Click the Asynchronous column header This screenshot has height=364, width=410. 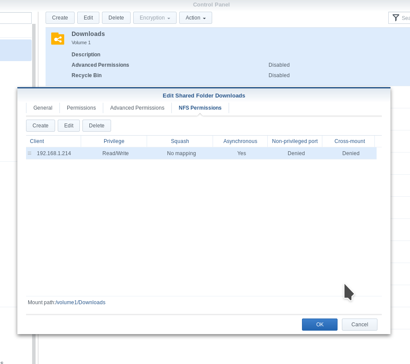(240, 141)
